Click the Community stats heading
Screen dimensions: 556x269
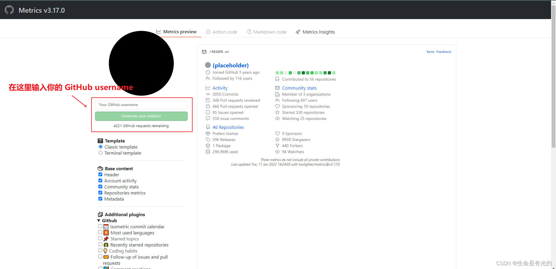pyautogui.click(x=299, y=88)
